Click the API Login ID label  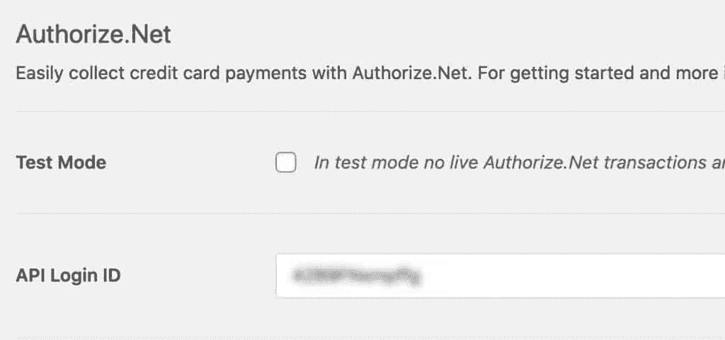click(x=69, y=276)
